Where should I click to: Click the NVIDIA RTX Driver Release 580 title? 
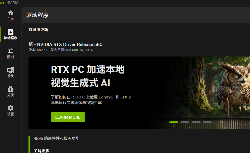[x=65, y=44]
